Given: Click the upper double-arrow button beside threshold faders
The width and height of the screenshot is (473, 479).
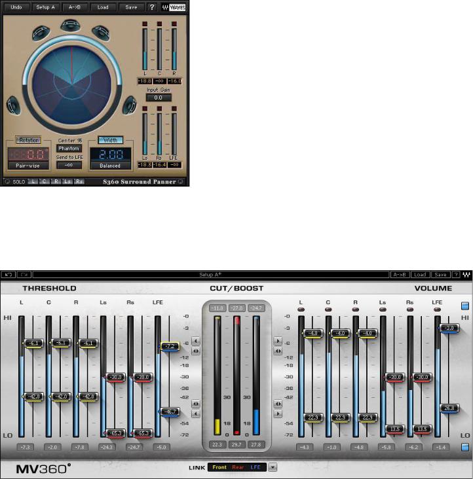Looking at the screenshot, I should click(196, 351).
